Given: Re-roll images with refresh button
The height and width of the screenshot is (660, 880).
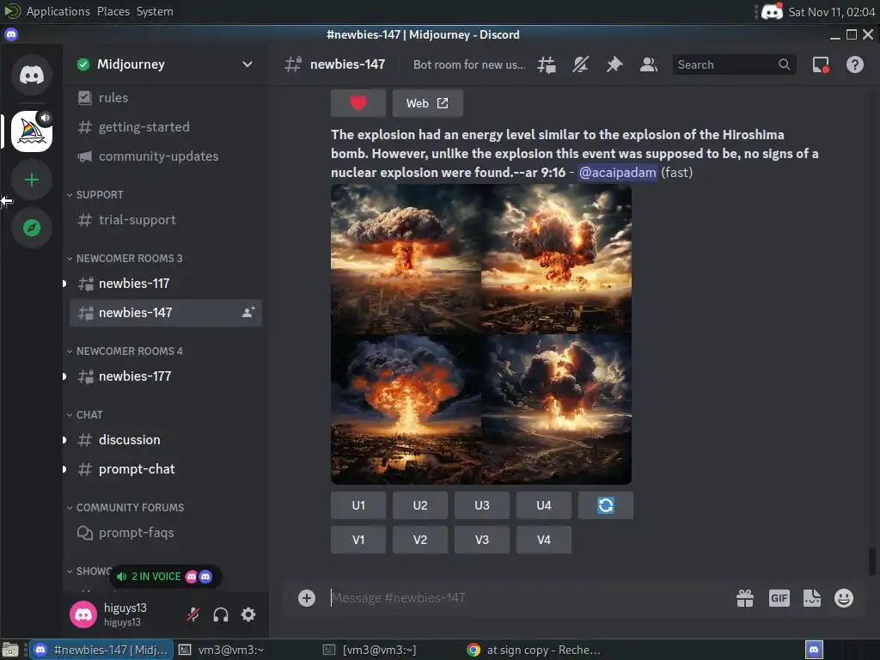Looking at the screenshot, I should (x=606, y=505).
